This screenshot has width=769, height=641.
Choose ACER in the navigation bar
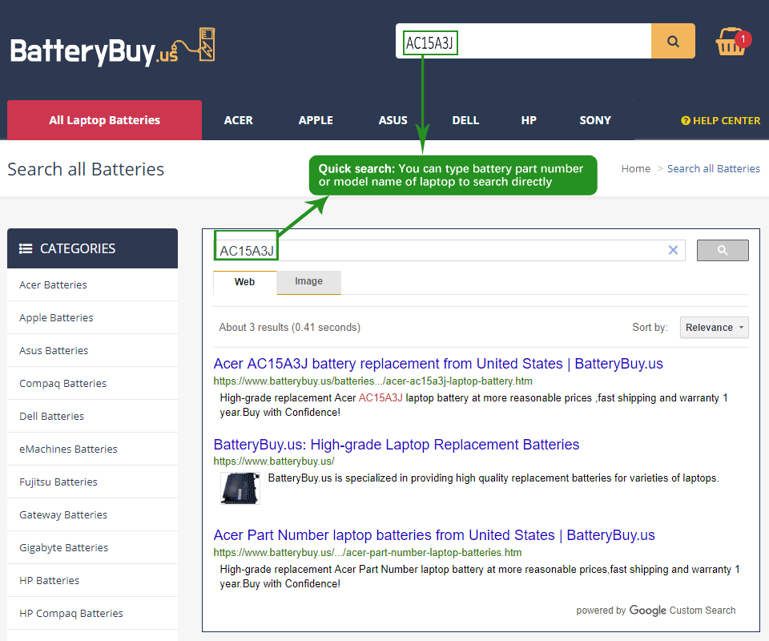pyautogui.click(x=238, y=120)
